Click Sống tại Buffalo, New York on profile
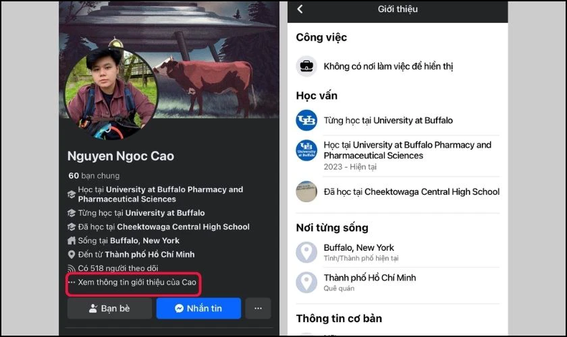 [x=129, y=241]
